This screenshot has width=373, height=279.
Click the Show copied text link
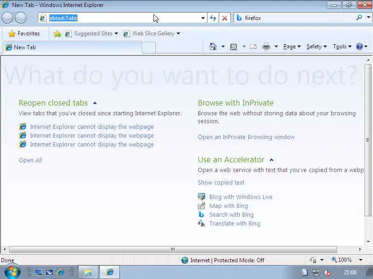pyautogui.click(x=221, y=182)
